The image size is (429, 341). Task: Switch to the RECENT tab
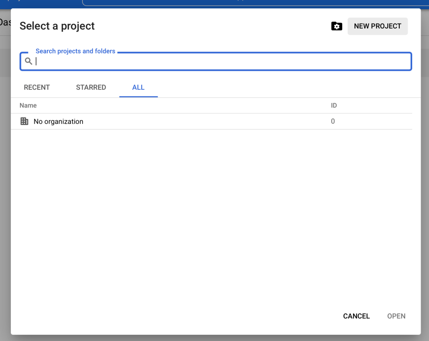click(37, 88)
